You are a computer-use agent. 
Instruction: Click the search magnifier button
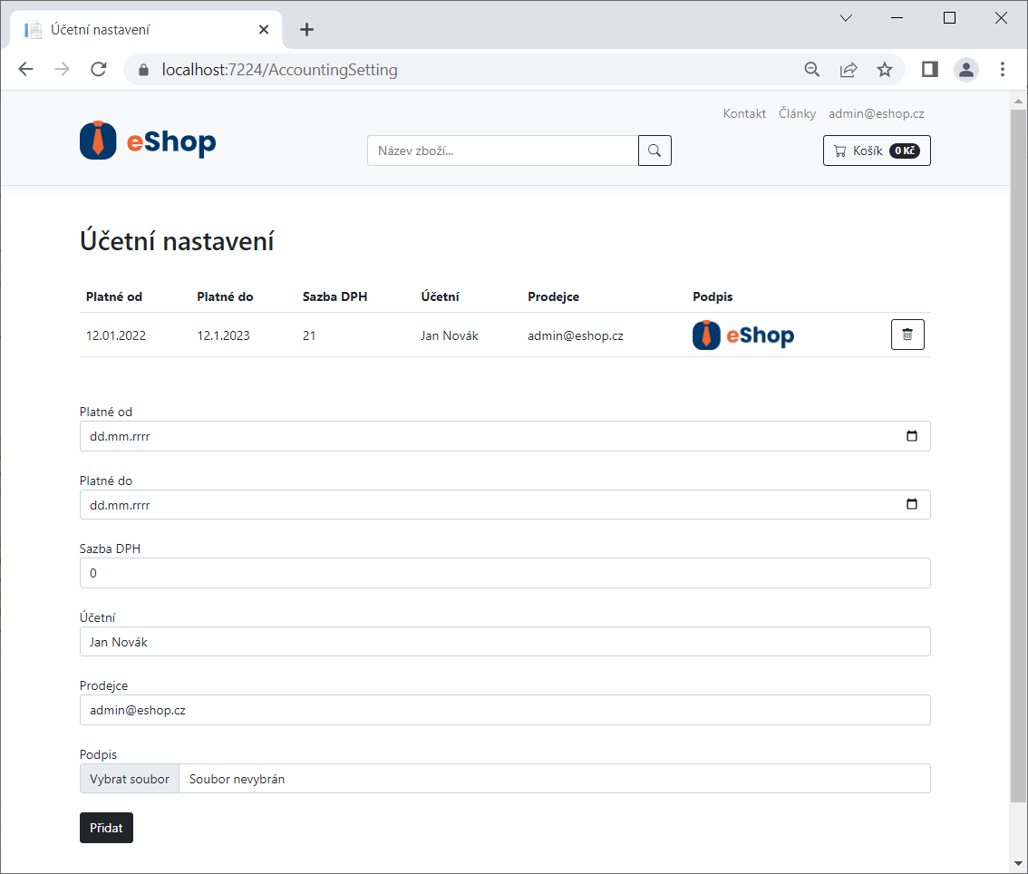[655, 151]
